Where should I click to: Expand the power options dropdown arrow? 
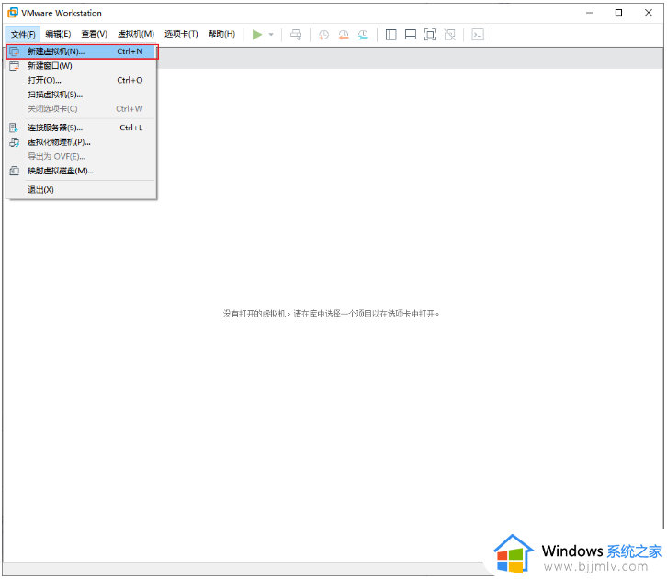[271, 34]
